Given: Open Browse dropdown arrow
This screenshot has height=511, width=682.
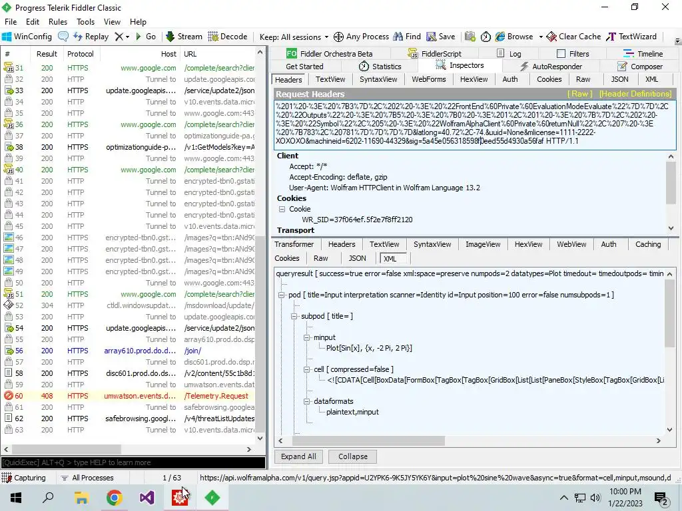Looking at the screenshot, I should pos(541,37).
